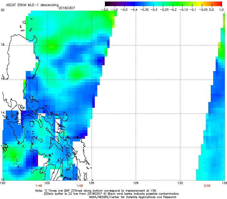Click the red time label 0:09
Screen dimensions: 227x199
(x=207, y=186)
